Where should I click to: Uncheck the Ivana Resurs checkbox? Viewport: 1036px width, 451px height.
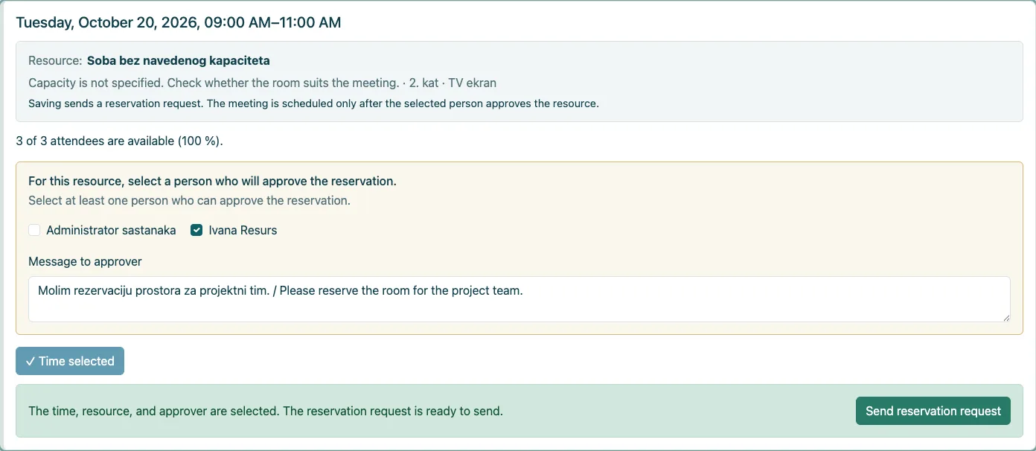pos(196,230)
